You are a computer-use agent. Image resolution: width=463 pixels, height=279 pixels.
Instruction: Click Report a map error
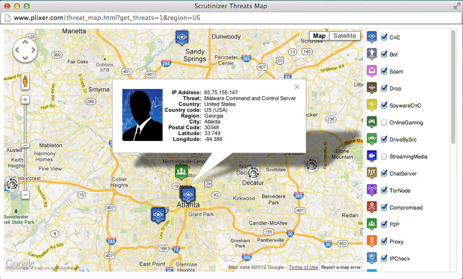pos(341,267)
